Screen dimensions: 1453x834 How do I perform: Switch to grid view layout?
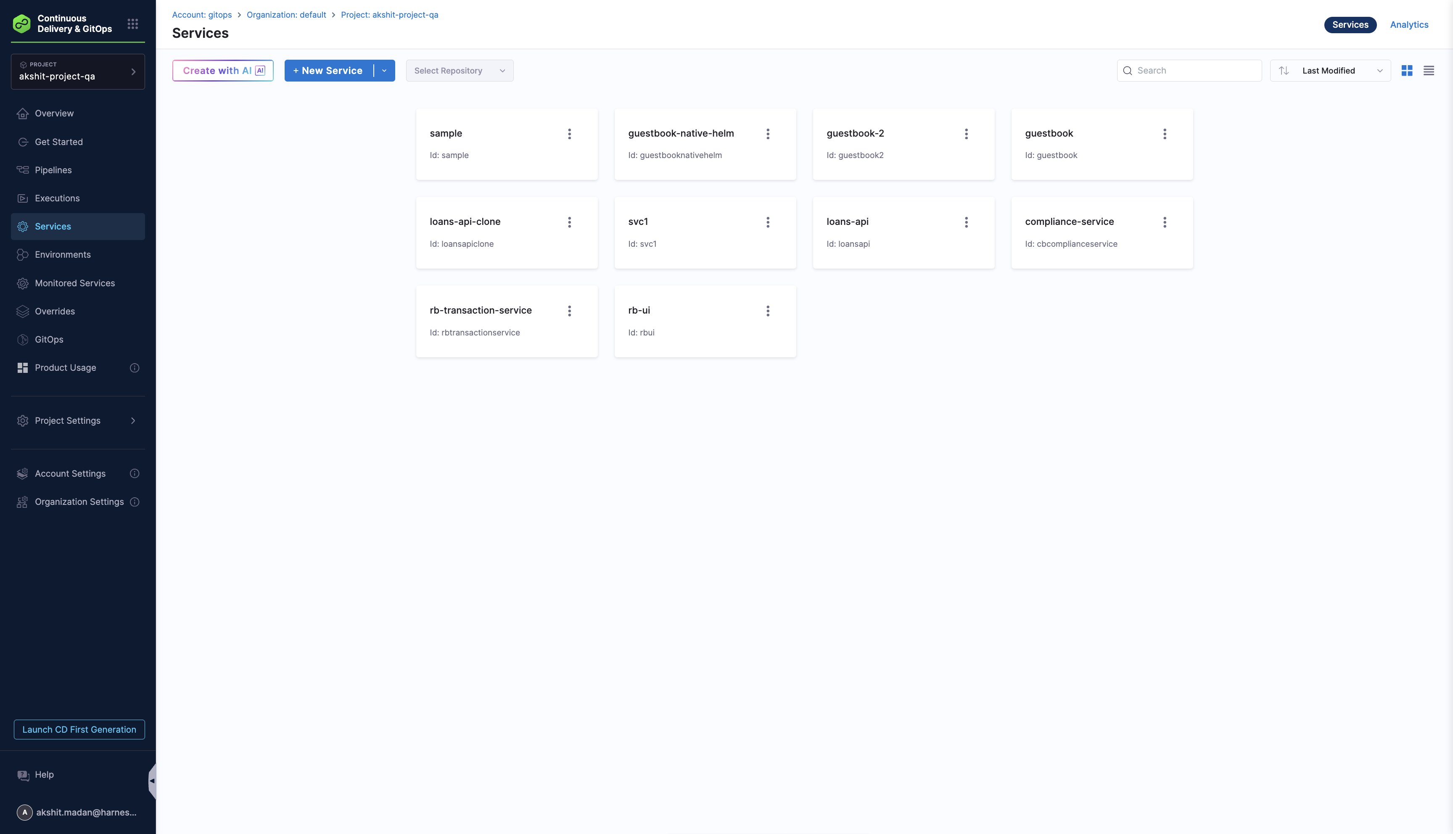tap(1407, 71)
